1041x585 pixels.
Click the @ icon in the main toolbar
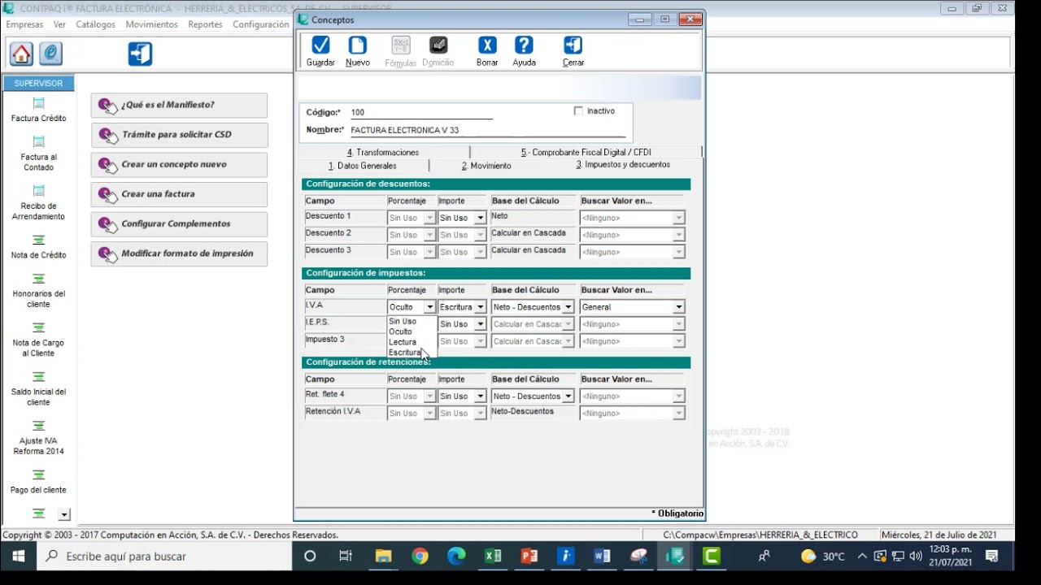(x=50, y=54)
